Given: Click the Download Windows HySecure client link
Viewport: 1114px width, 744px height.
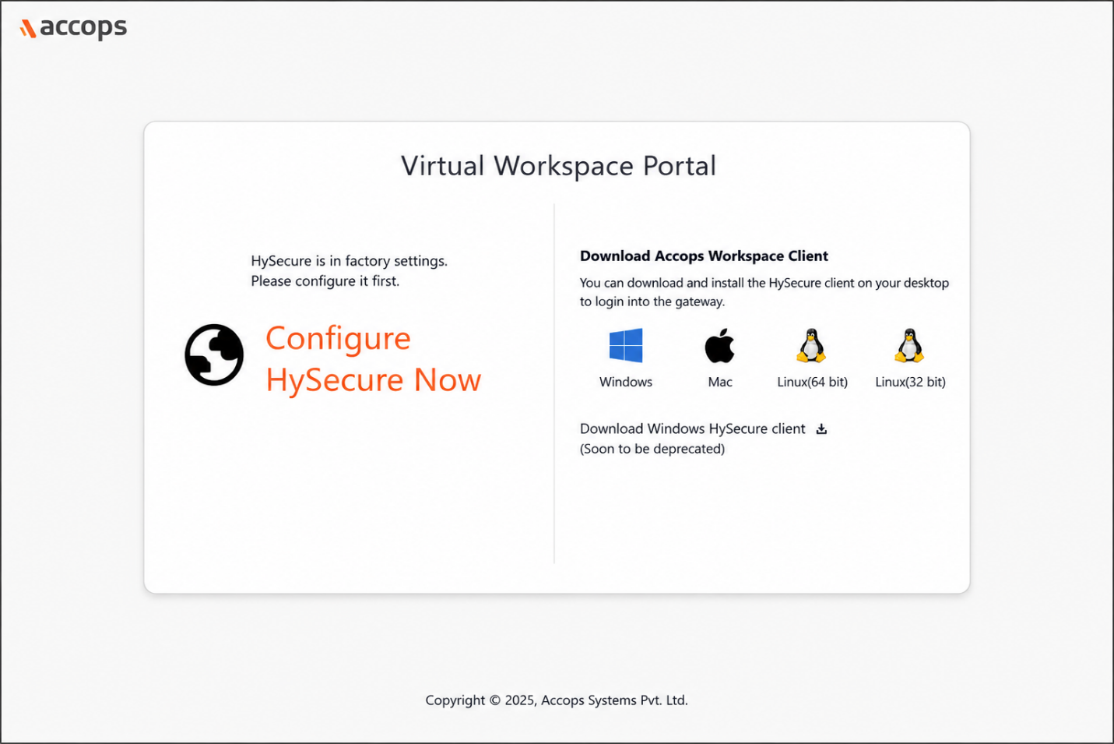Looking at the screenshot, I should (693, 428).
